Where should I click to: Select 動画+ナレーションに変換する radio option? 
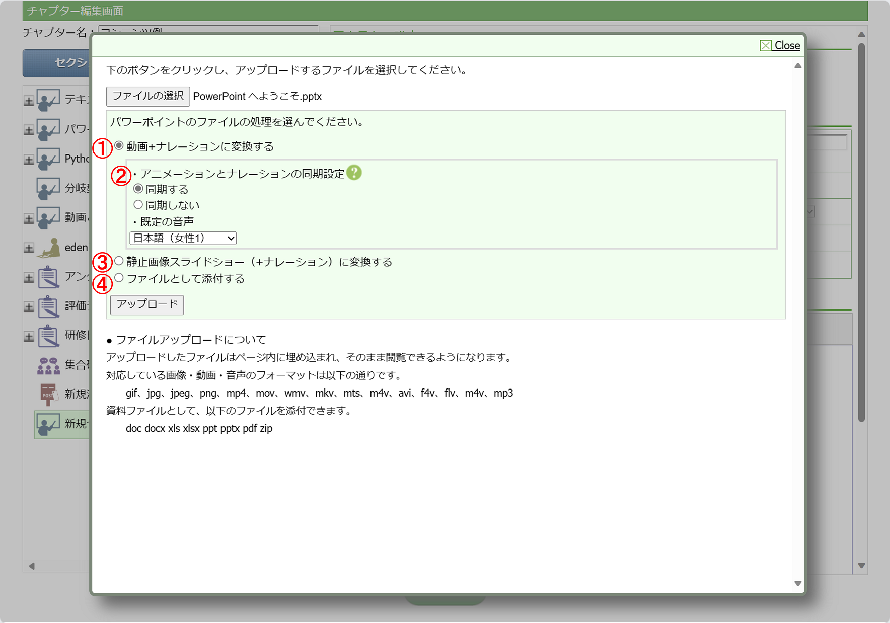tap(119, 146)
